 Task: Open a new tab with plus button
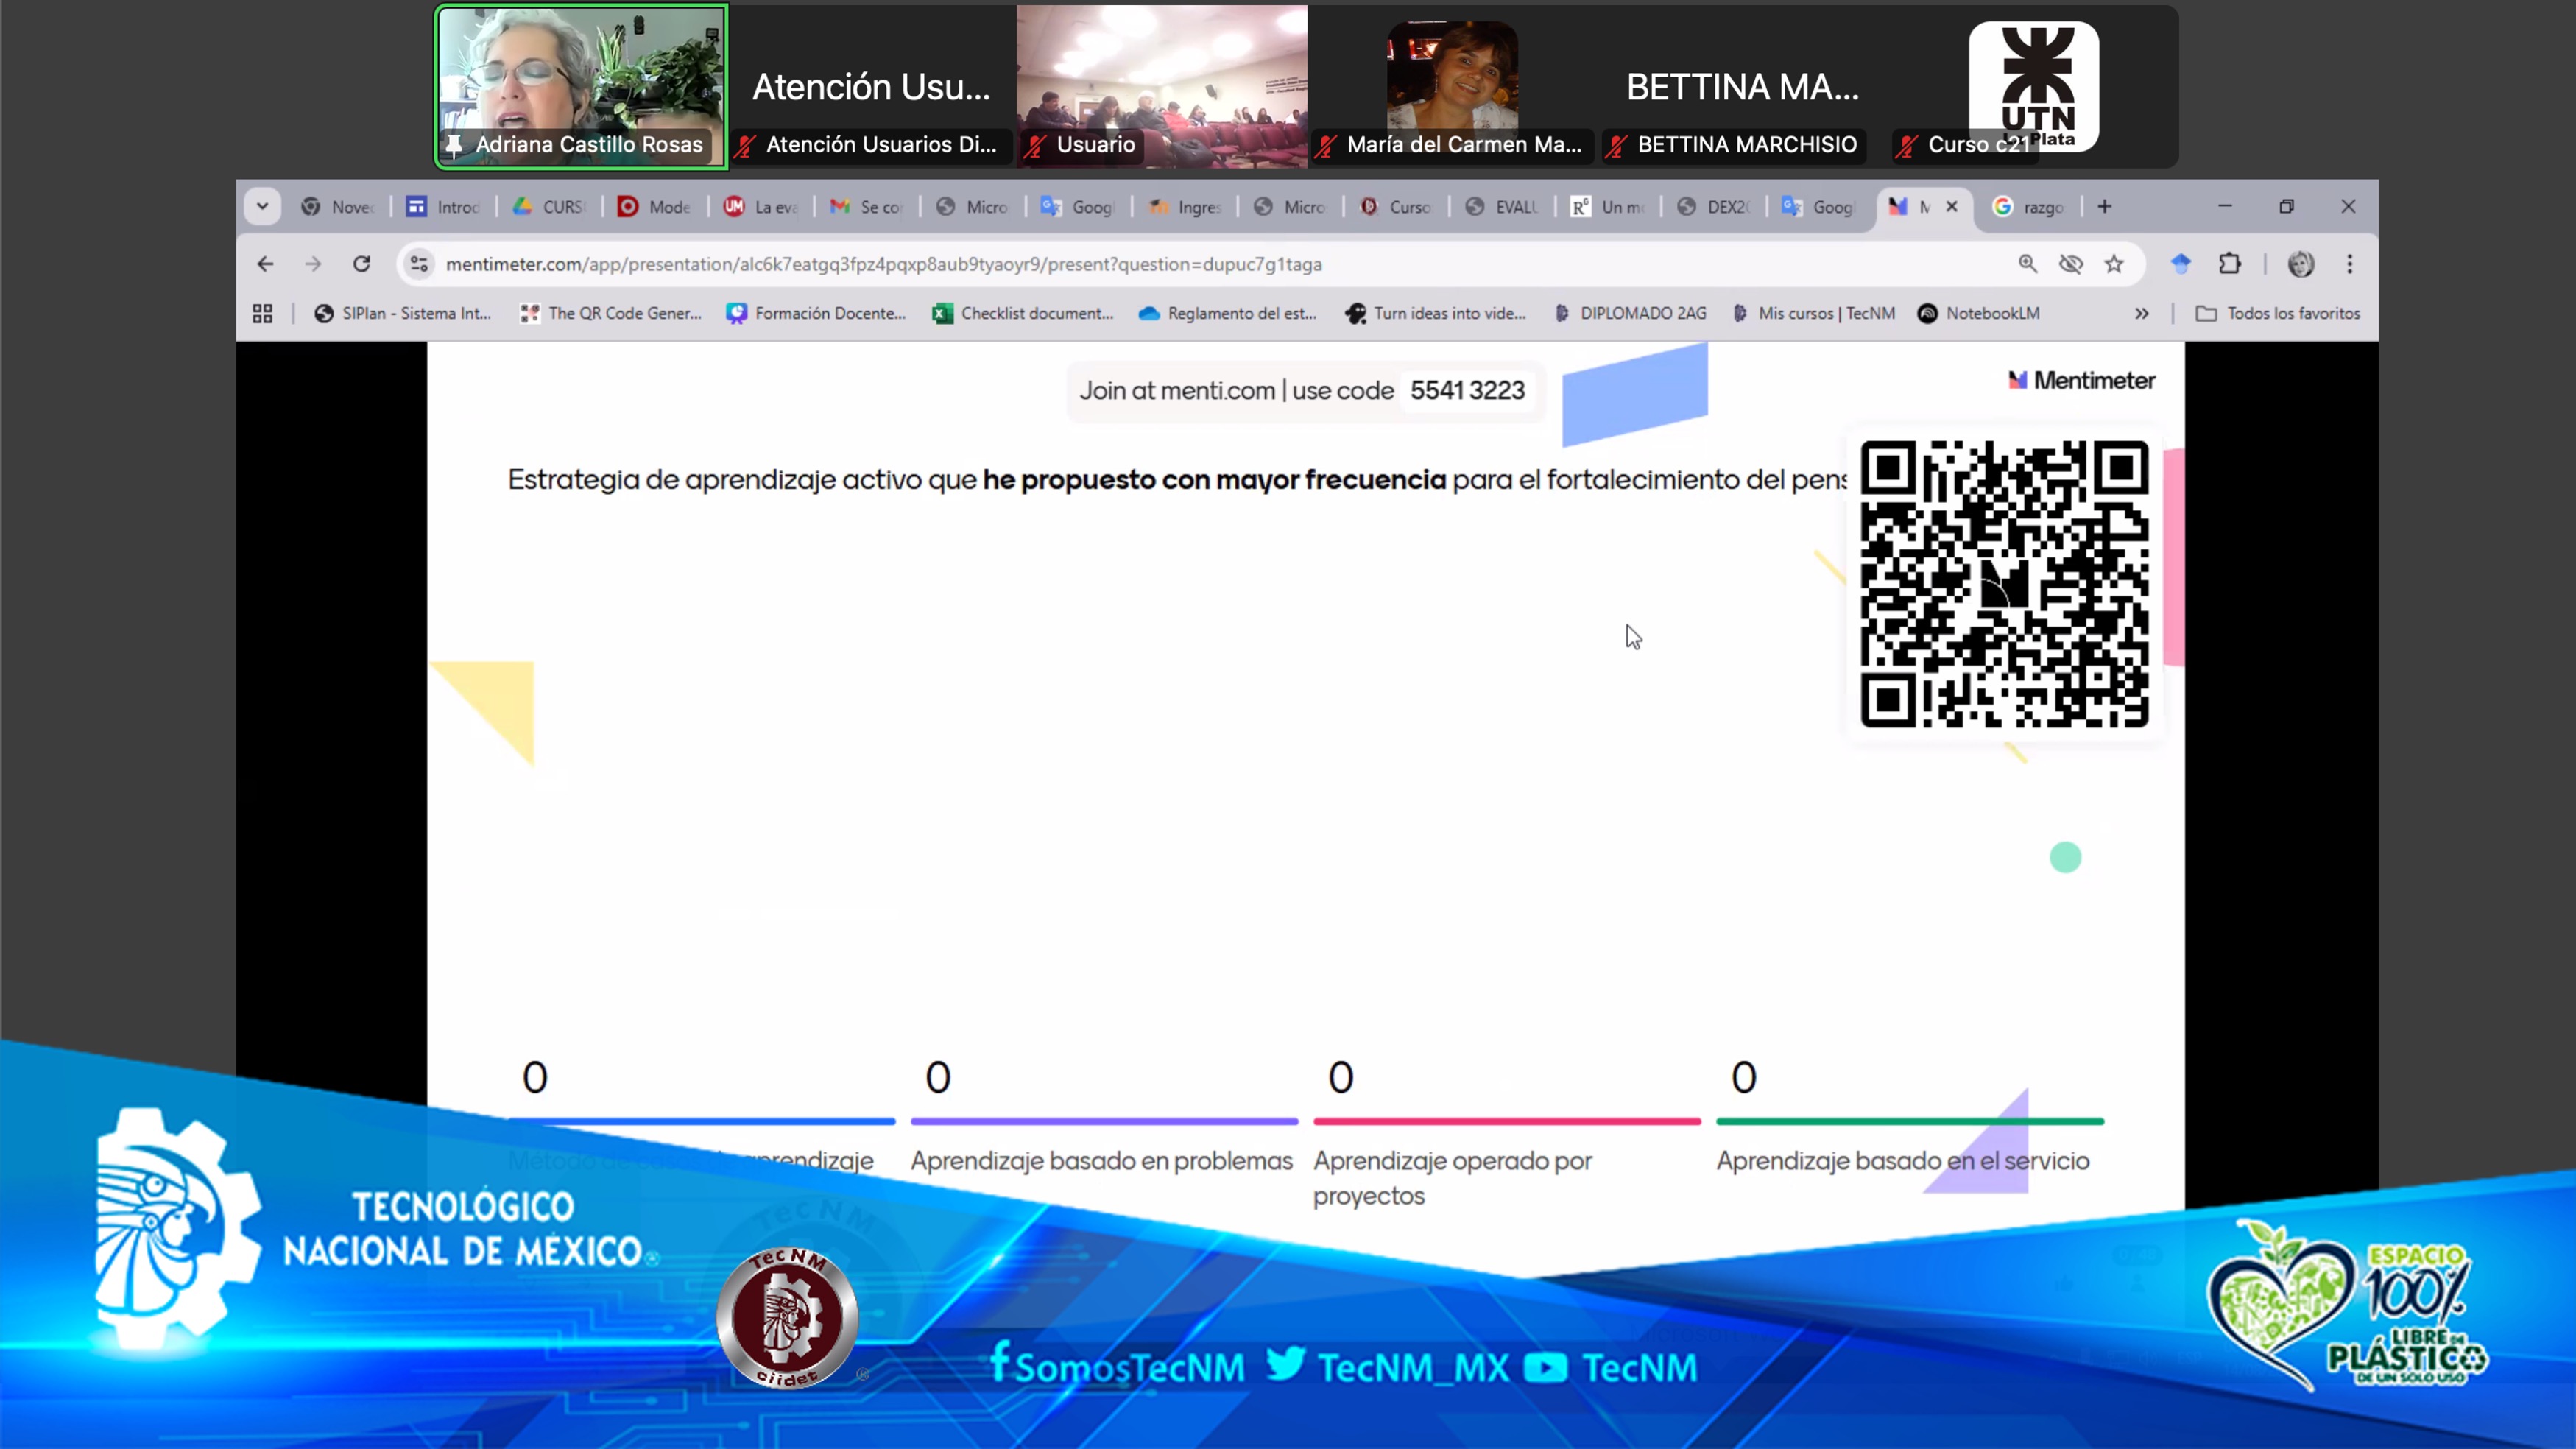pyautogui.click(x=2104, y=207)
